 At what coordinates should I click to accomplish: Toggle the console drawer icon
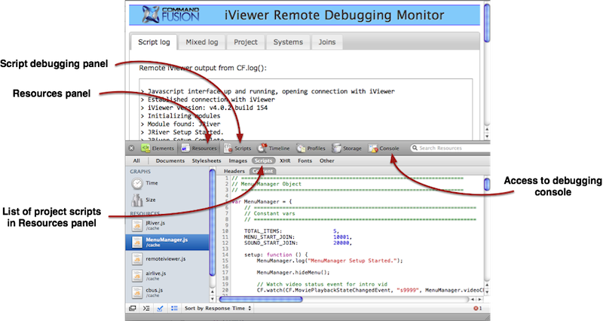(x=146, y=308)
